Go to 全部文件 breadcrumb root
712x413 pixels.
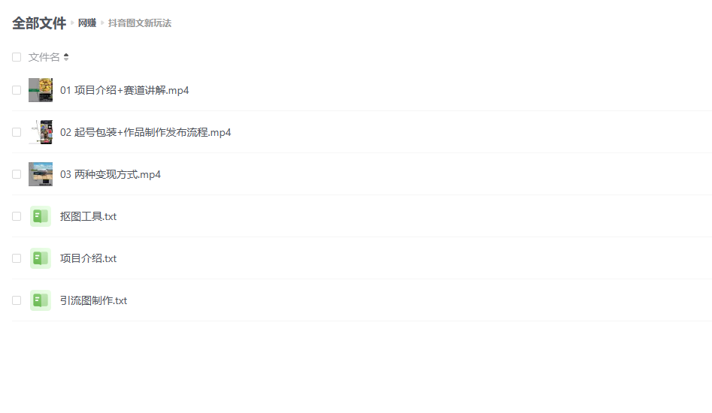pyautogui.click(x=39, y=23)
